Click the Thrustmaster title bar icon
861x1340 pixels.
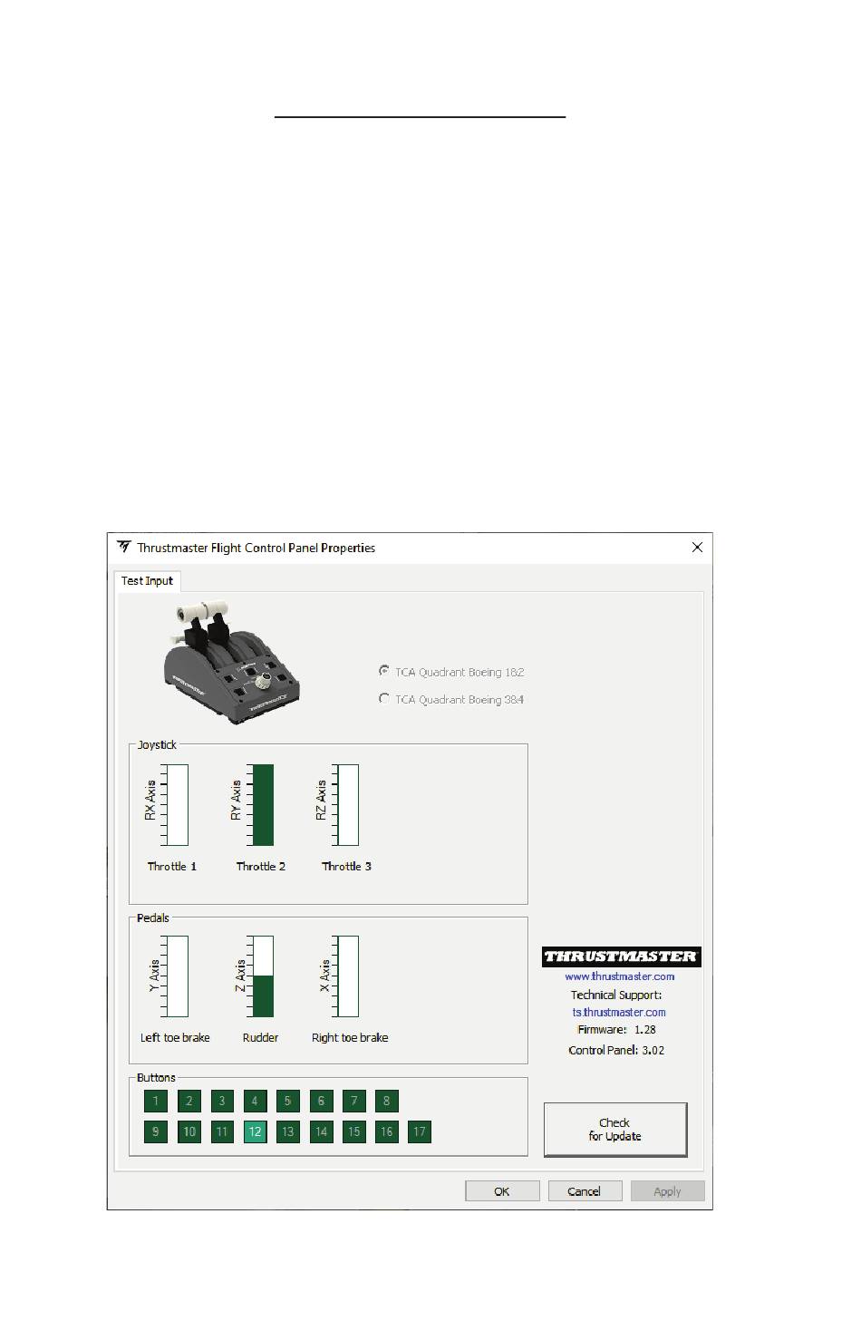coord(124,547)
